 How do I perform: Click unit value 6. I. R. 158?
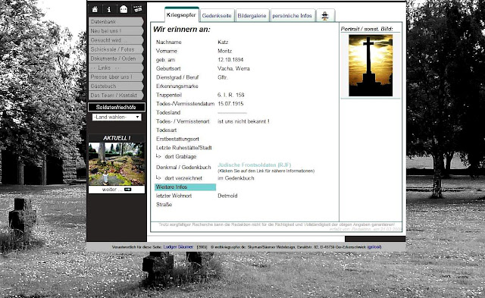click(x=230, y=95)
